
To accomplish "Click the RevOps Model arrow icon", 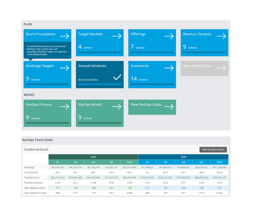I will pyautogui.click(x=116, y=107).
